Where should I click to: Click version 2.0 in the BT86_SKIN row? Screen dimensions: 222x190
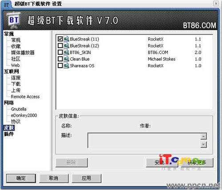coord(198,53)
